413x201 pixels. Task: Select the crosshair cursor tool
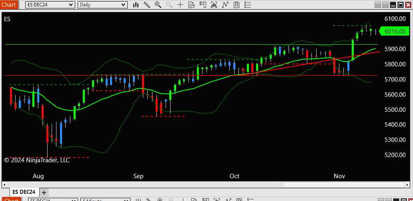(x=180, y=4)
